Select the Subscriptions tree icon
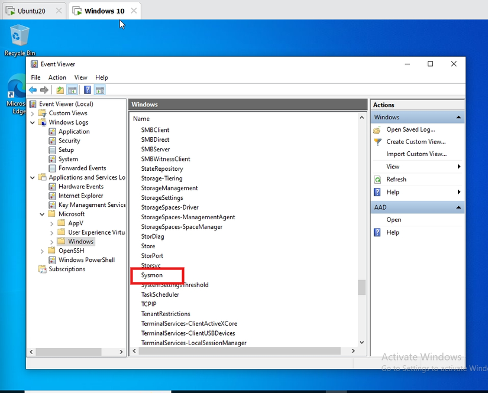The width and height of the screenshot is (488, 393). pyautogui.click(x=43, y=269)
